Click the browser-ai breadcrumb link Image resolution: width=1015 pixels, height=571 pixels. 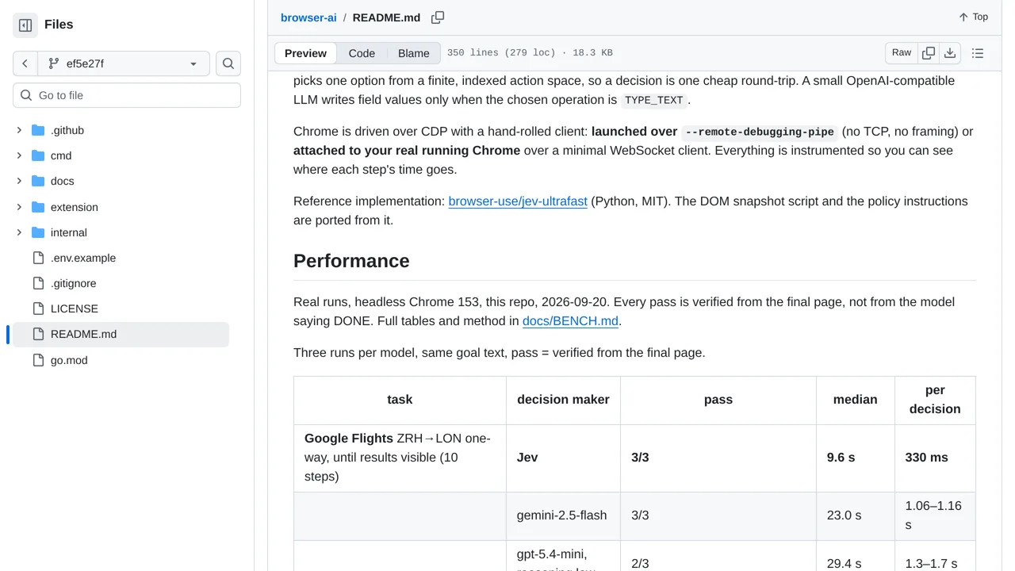click(308, 17)
